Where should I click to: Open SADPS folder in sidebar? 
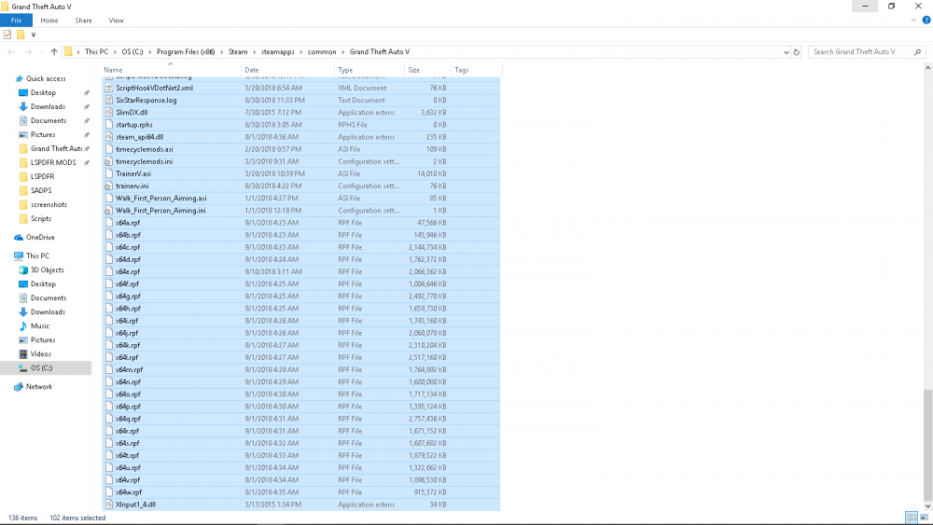tap(41, 190)
